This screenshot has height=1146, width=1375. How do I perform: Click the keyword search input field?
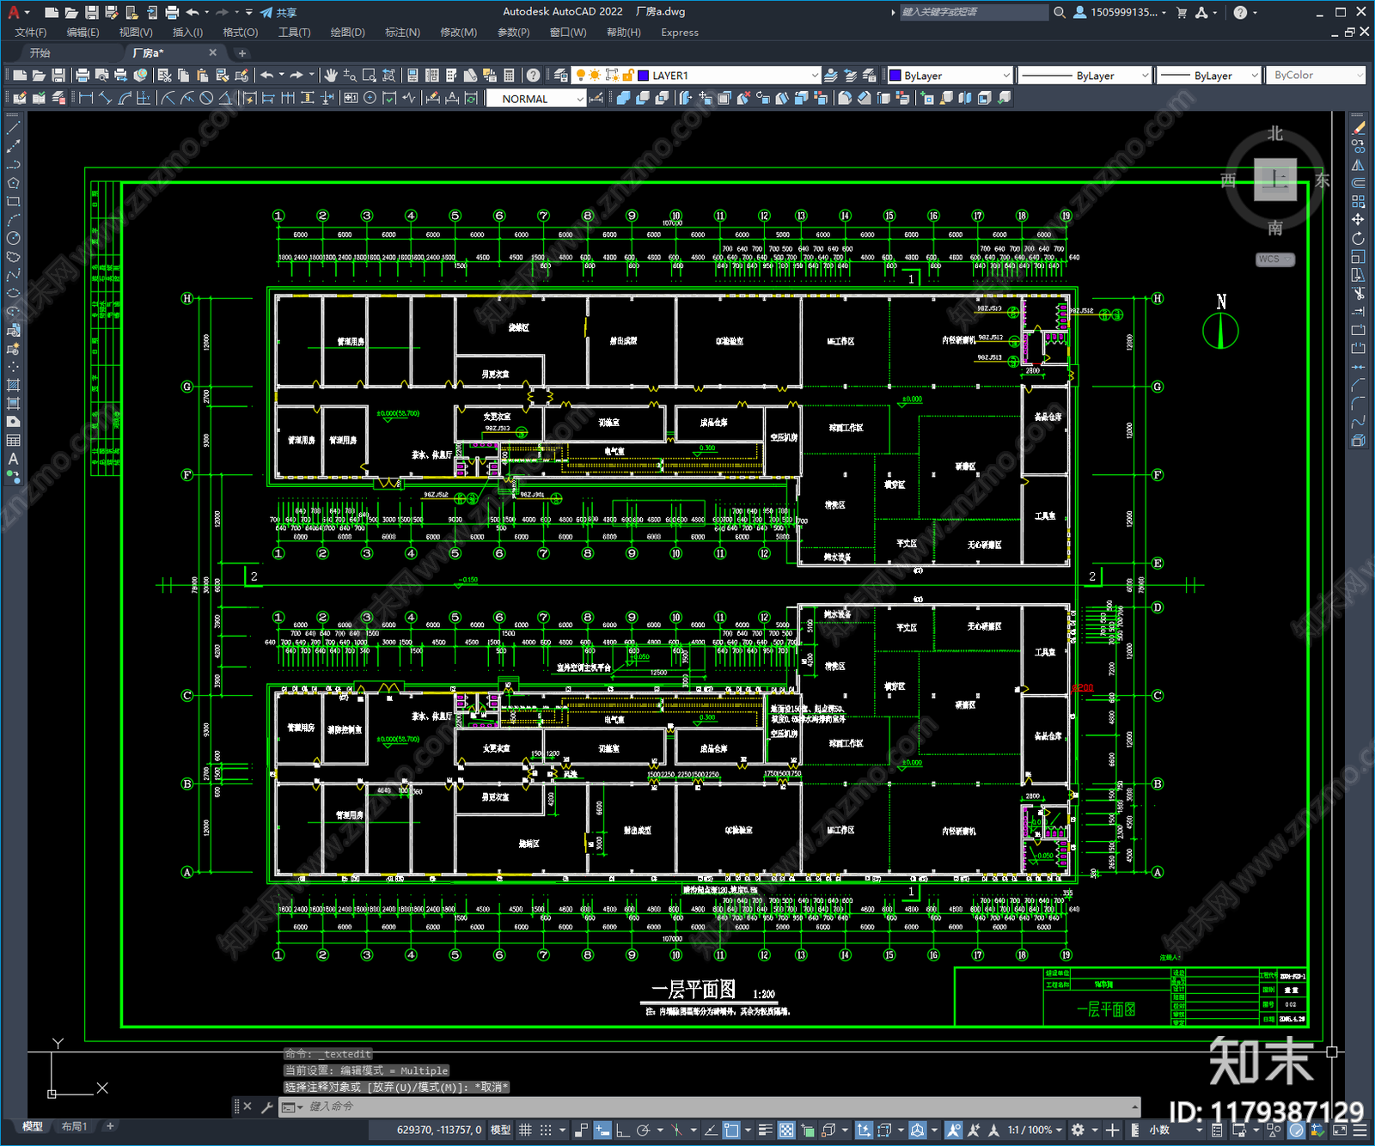coord(974,12)
